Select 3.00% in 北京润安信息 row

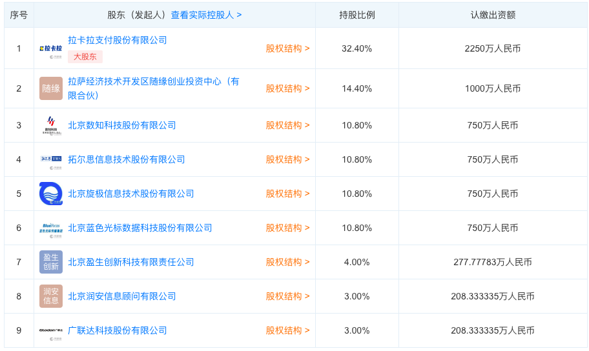tap(357, 296)
